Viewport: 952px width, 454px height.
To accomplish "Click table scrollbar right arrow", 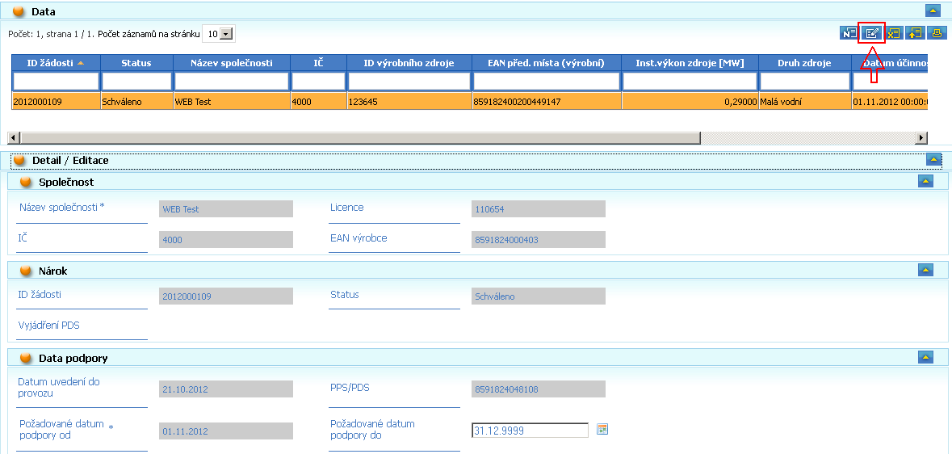I will point(922,137).
